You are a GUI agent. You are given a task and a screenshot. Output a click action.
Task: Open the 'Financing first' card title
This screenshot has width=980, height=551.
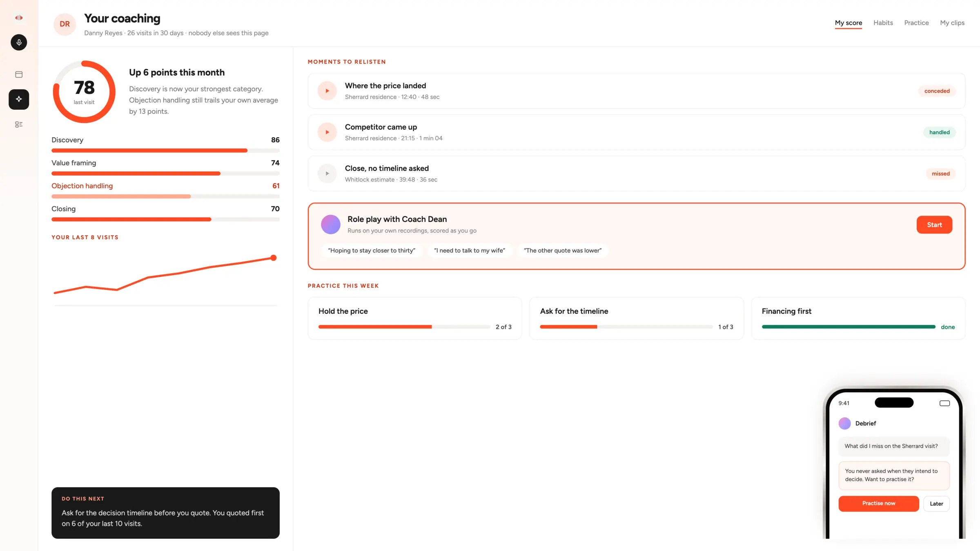(x=786, y=311)
